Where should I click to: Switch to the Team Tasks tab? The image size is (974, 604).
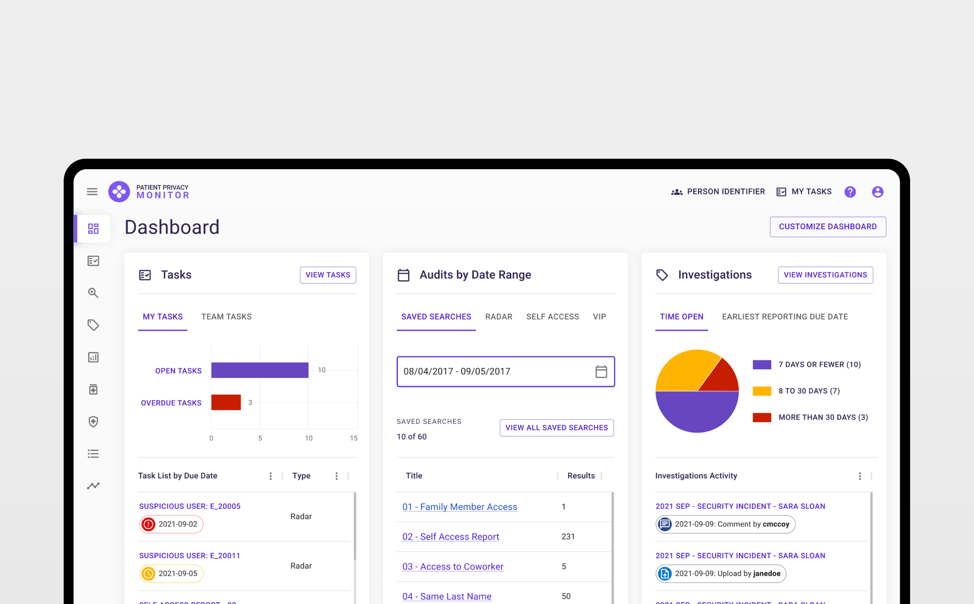(x=226, y=317)
